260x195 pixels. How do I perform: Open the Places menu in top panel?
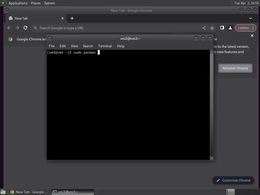(x=36, y=3)
